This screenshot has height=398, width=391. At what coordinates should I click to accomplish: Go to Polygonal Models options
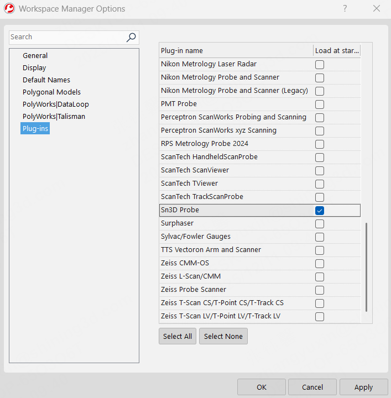(x=51, y=92)
